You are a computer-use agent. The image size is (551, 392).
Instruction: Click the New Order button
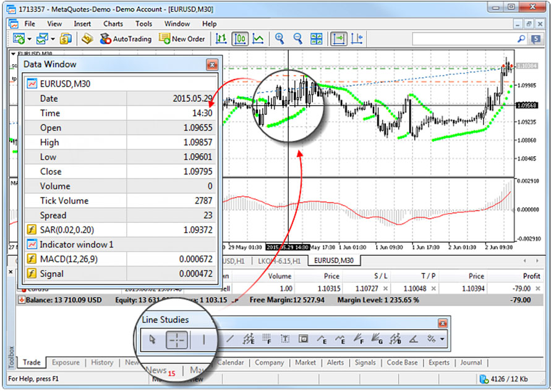click(182, 39)
